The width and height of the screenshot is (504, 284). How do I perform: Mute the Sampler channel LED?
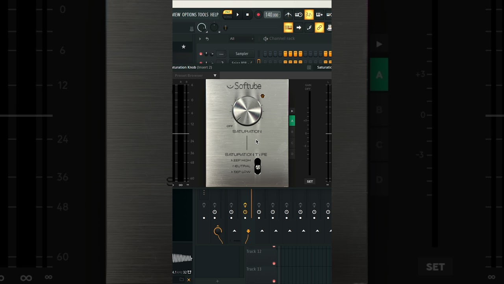click(201, 54)
